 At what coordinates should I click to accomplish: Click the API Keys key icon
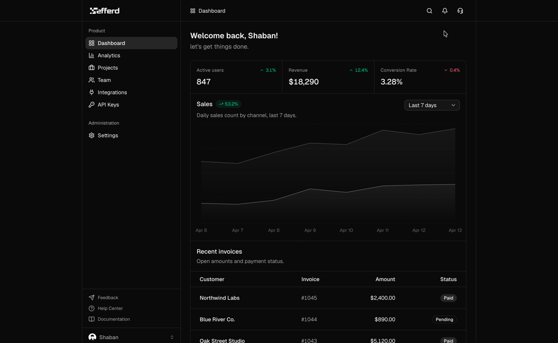[91, 105]
